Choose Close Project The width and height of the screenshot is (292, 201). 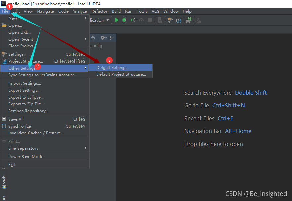click(x=45, y=46)
